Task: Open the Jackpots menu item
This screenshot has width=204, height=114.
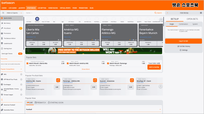Action: [x=22, y=8]
